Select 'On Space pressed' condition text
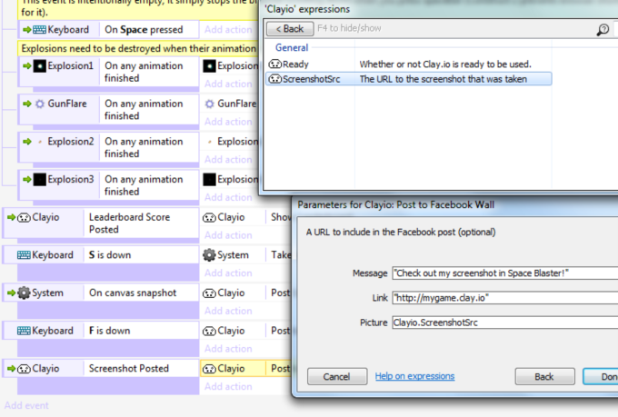This screenshot has width=618, height=417. pos(144,30)
